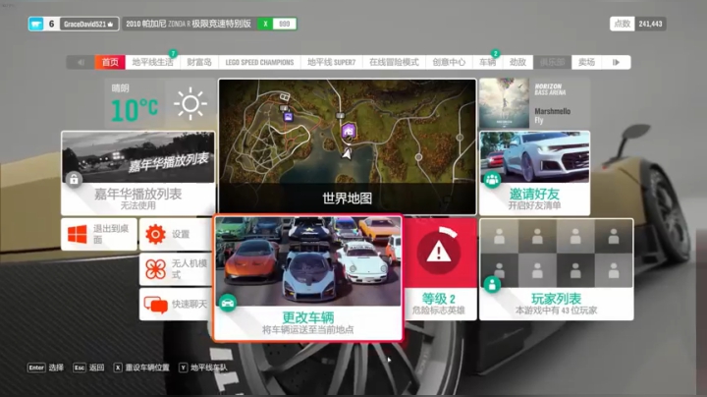The width and height of the screenshot is (707, 397).
Task: Select the 劲敌 tab
Action: [x=517, y=62]
